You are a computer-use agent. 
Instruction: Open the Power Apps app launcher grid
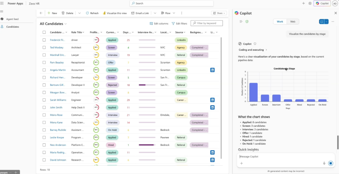click(x=3, y=3)
